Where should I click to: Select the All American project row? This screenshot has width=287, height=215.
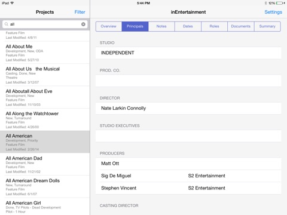45,142
